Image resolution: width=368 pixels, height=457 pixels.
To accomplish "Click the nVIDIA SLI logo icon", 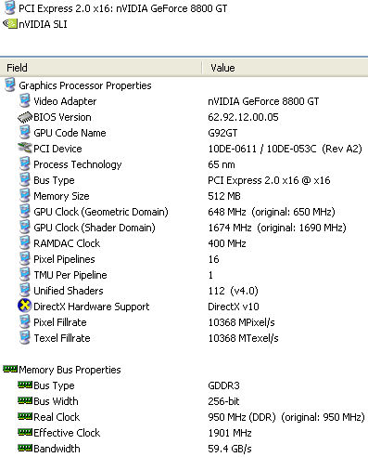I will click(9, 24).
